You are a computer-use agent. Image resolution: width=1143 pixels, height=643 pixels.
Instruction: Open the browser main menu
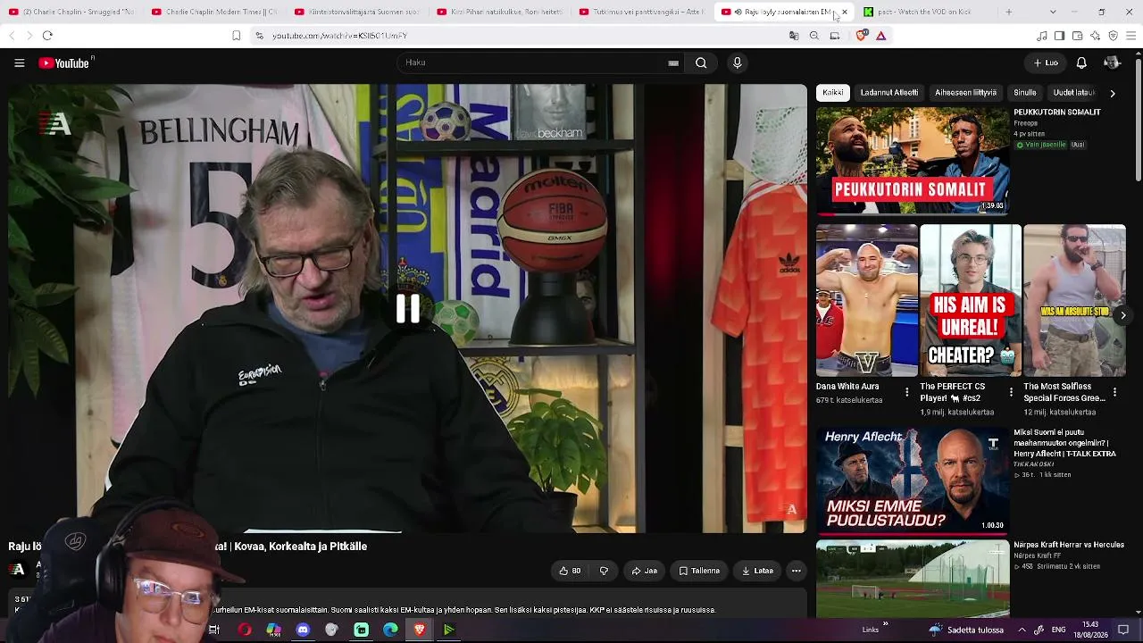point(1130,36)
